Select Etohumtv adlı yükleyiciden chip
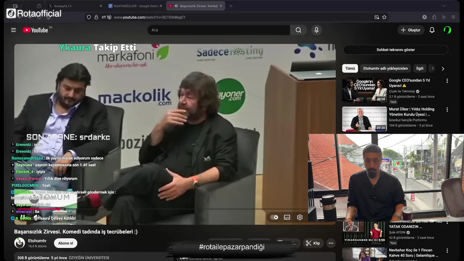The width and height of the screenshot is (464, 261). click(x=385, y=68)
